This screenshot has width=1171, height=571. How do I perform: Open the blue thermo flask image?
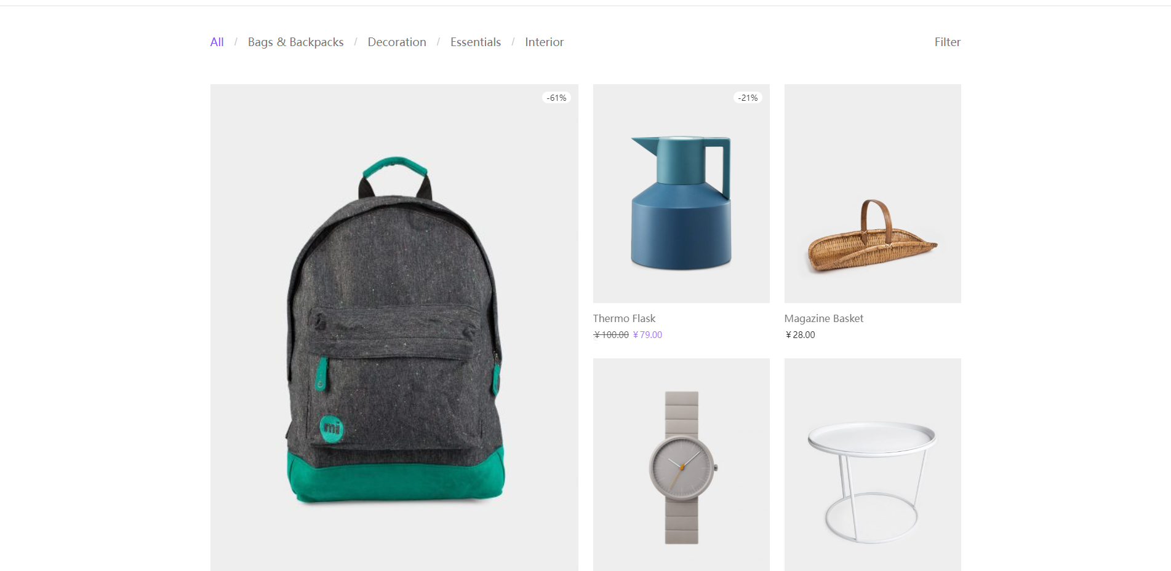(681, 194)
